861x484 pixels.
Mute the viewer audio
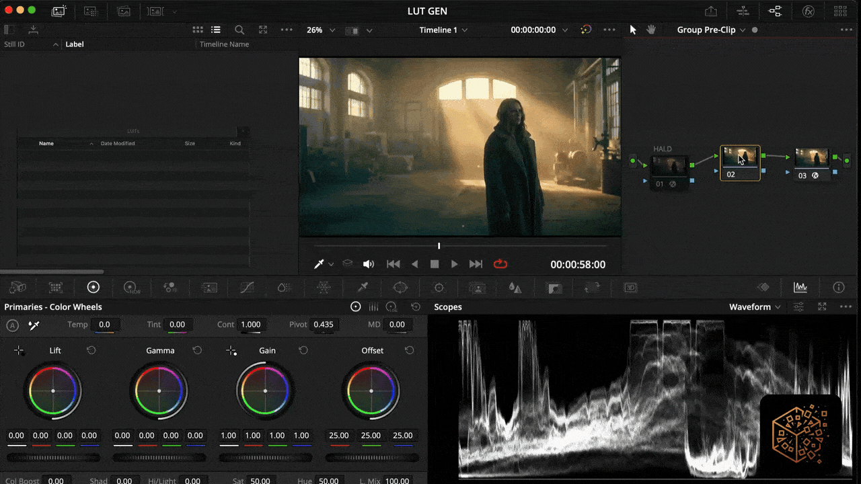click(x=369, y=264)
